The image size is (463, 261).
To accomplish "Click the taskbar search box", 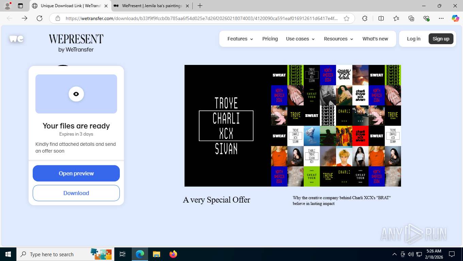I will point(65,254).
